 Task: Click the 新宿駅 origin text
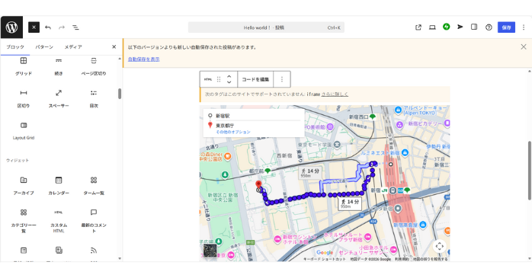223,116
